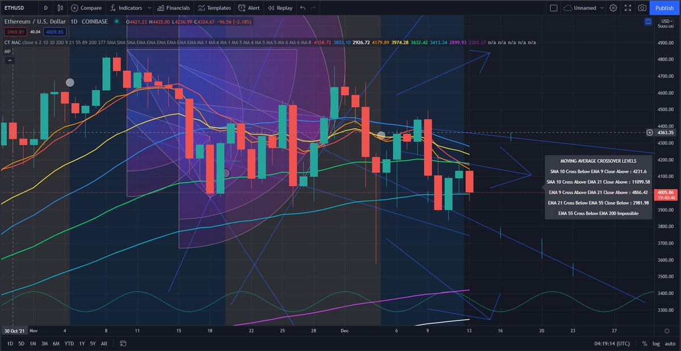The image size is (681, 351).
Task: Open the USD currency dropdown
Action: pyautogui.click(x=666, y=21)
